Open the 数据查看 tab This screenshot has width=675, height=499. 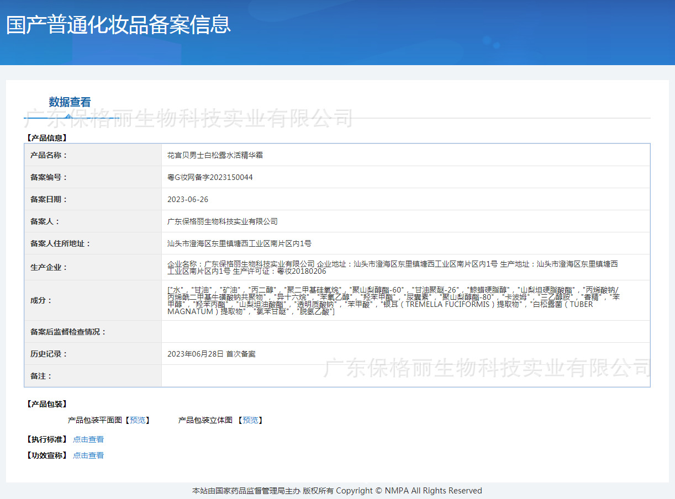click(70, 102)
